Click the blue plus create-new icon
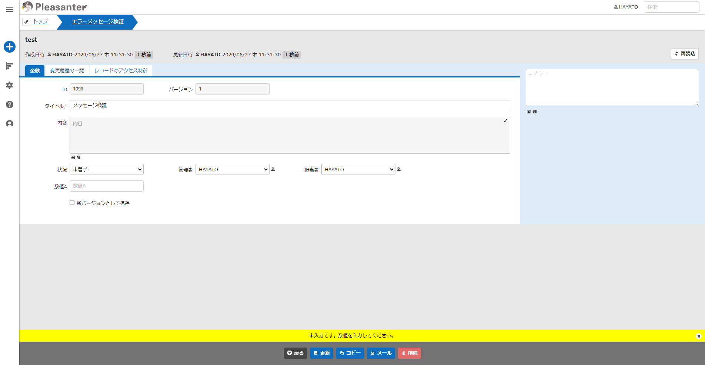The image size is (705, 365). pyautogui.click(x=10, y=47)
